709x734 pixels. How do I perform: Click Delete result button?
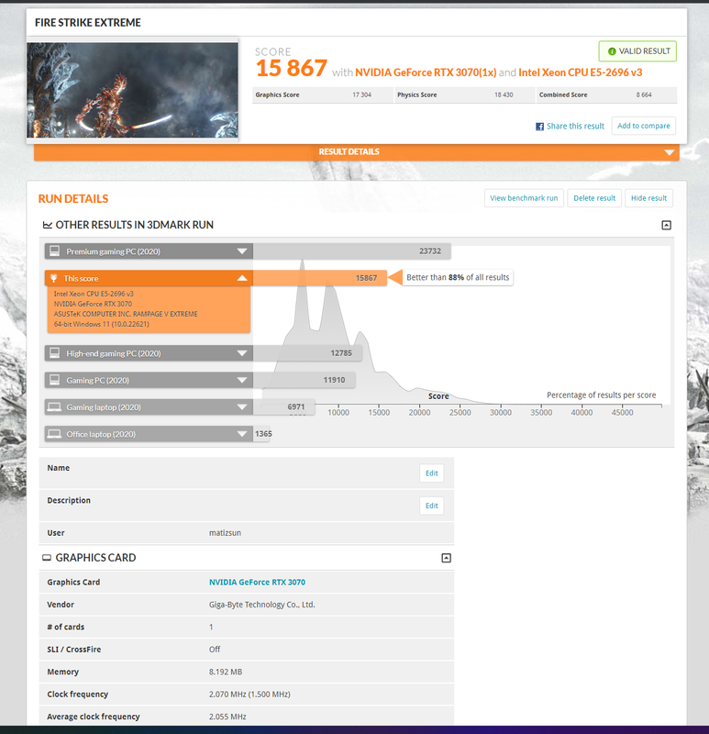coord(594,198)
